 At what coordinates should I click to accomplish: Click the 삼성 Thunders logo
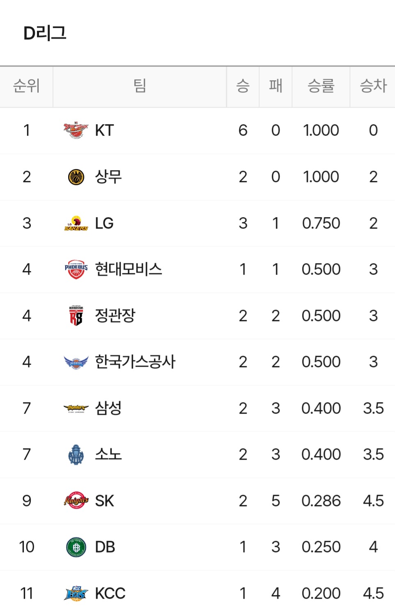point(76,408)
